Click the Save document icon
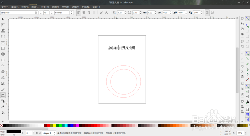Screen dimensions: 250x136 242,29
